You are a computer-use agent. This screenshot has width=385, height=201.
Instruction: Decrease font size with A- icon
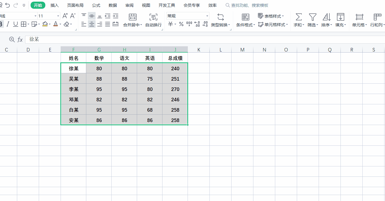73,16
